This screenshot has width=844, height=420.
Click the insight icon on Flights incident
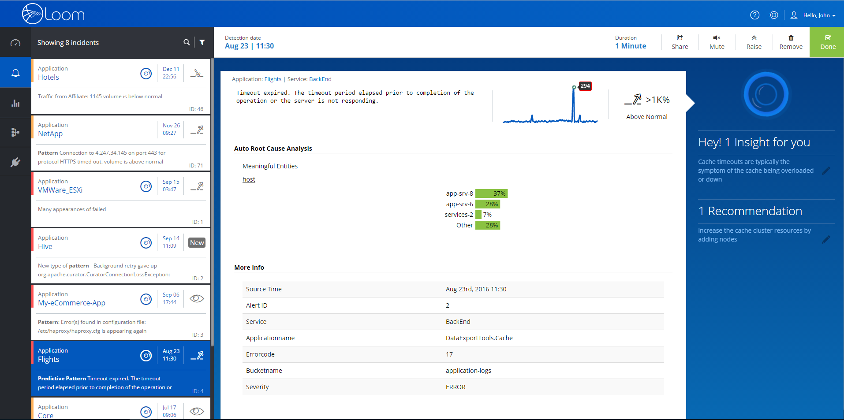pos(146,356)
